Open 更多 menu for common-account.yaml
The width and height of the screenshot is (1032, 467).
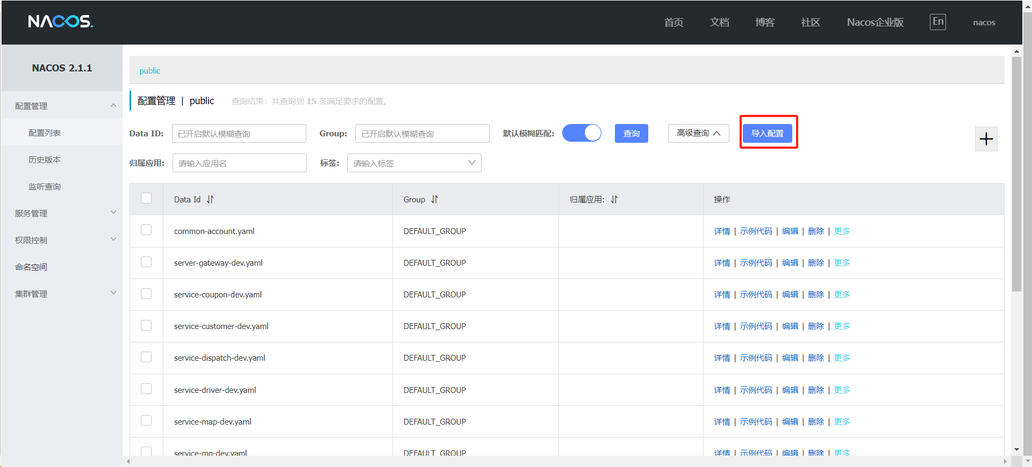pyautogui.click(x=842, y=231)
